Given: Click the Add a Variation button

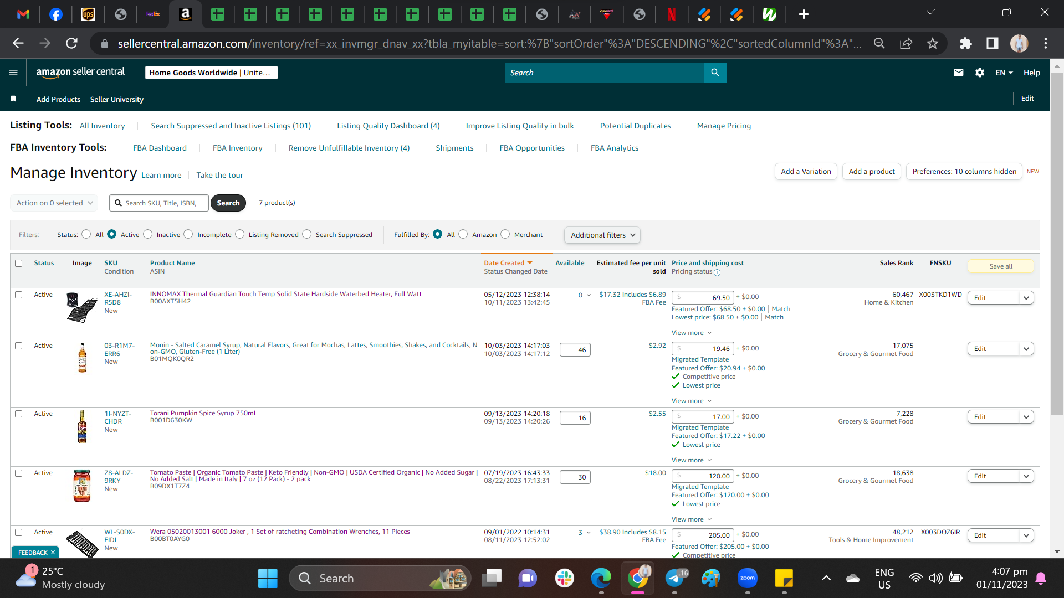Looking at the screenshot, I should tap(806, 172).
